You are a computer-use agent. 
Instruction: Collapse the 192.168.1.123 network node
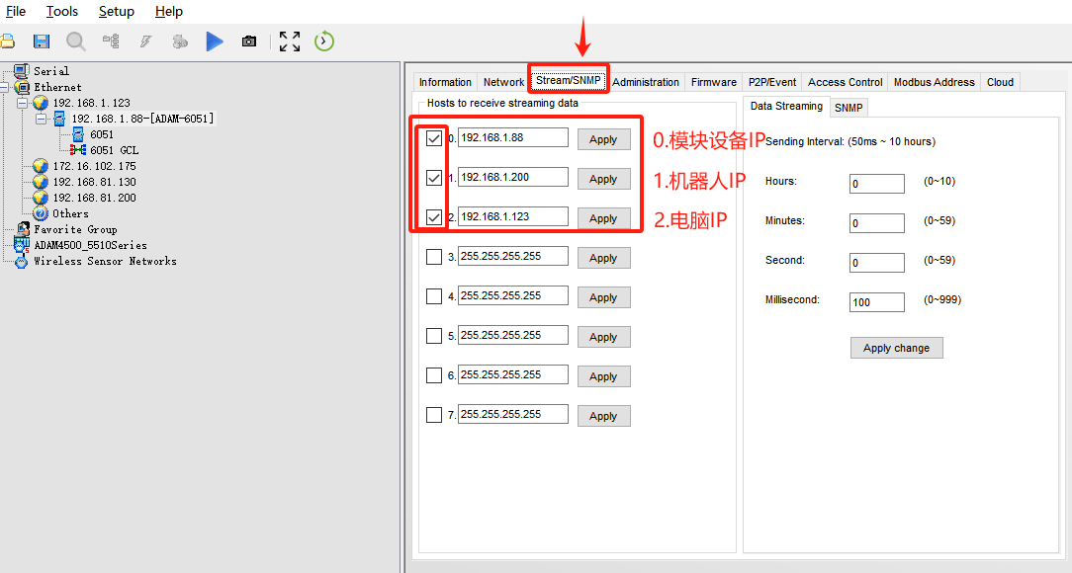click(x=22, y=103)
